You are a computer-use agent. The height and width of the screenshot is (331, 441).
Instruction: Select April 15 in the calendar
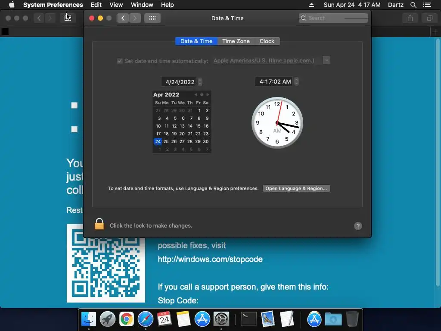point(198,126)
